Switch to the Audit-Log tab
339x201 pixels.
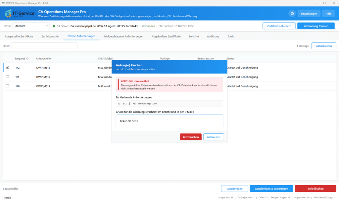click(x=213, y=36)
